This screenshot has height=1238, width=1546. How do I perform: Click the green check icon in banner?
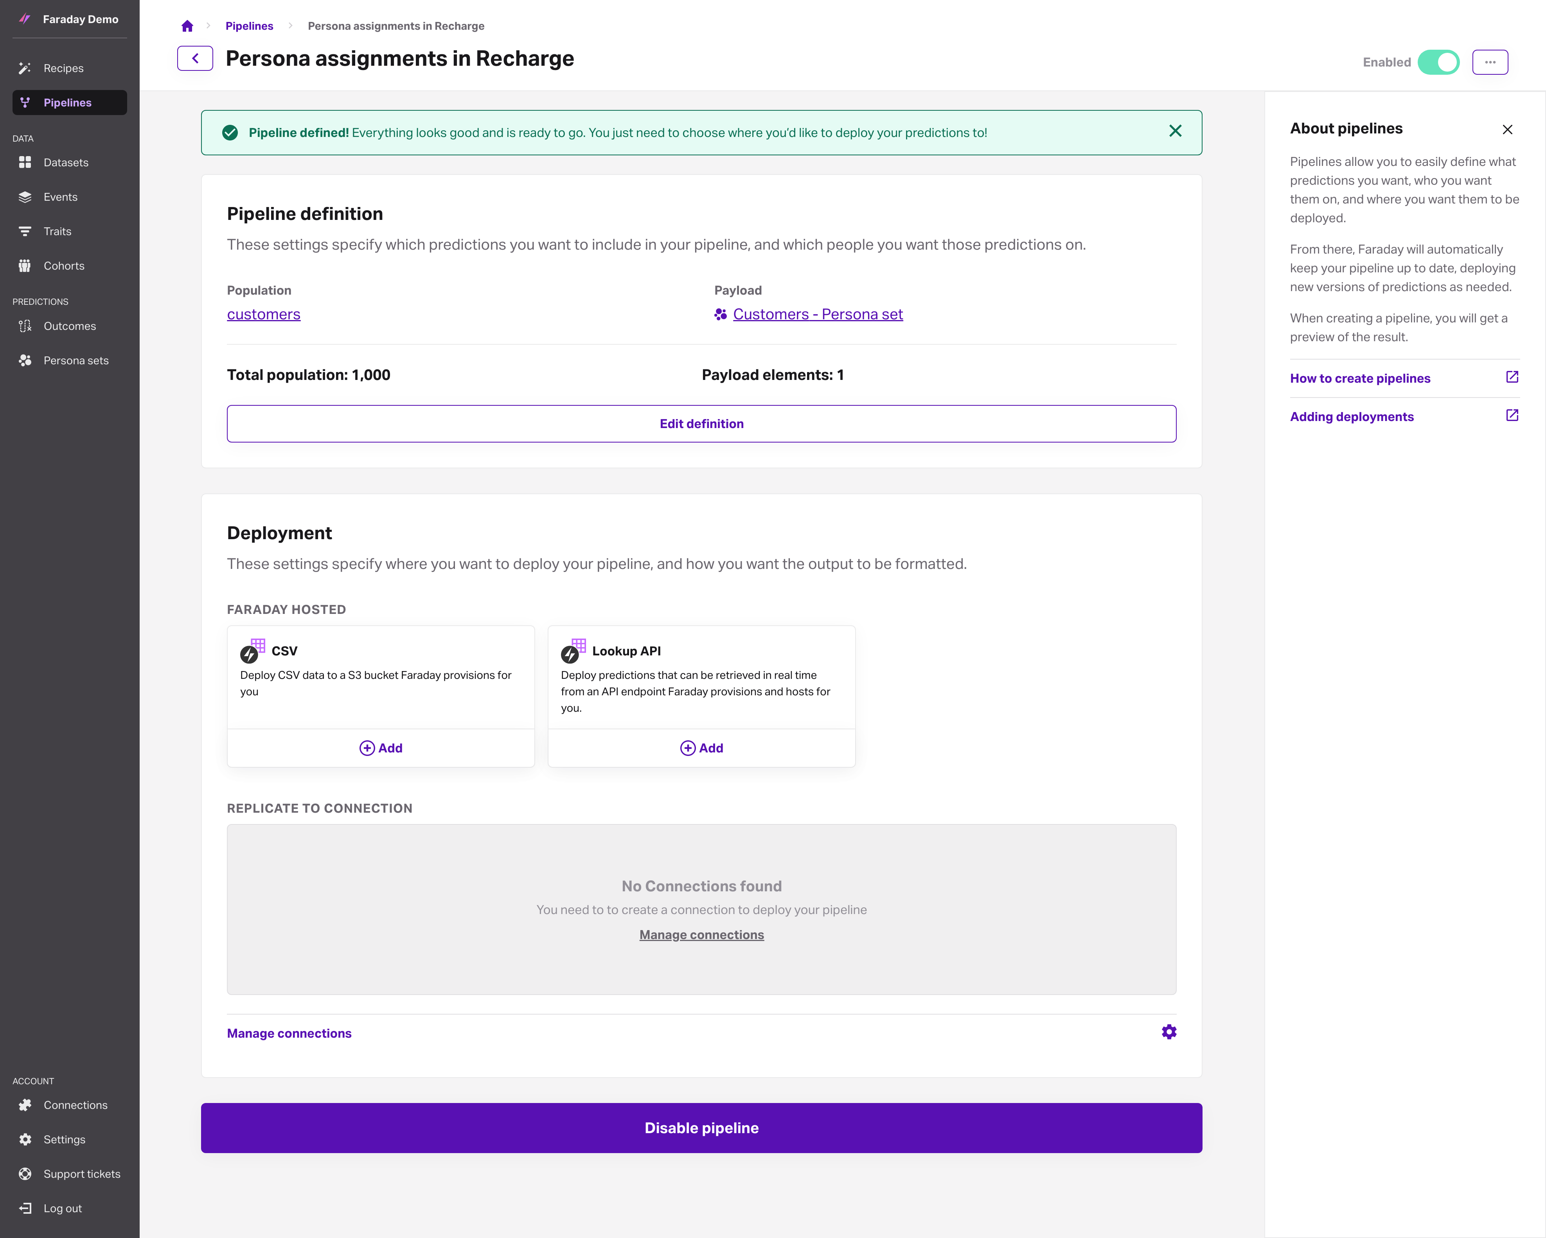point(230,132)
